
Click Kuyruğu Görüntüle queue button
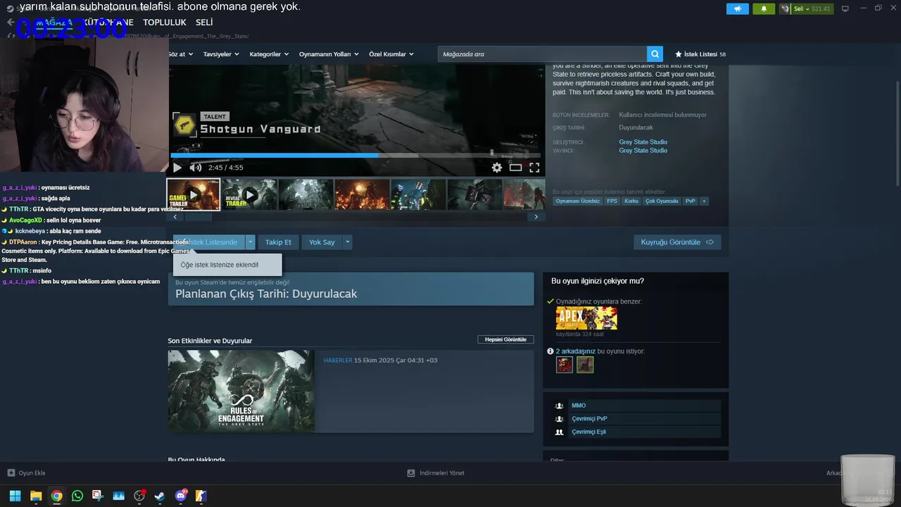[x=677, y=242]
